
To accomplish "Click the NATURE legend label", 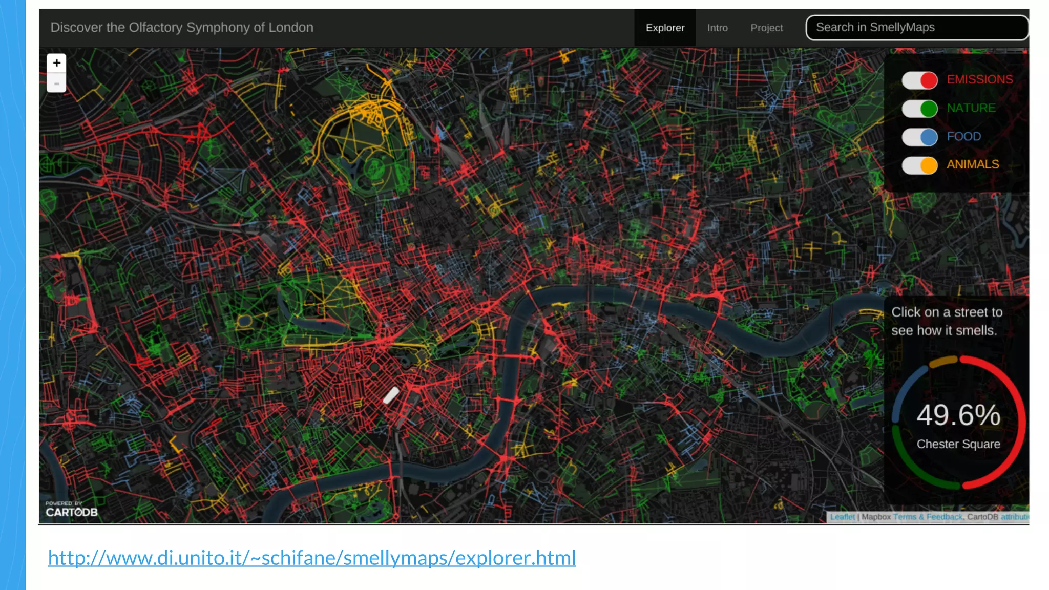I will point(971,108).
